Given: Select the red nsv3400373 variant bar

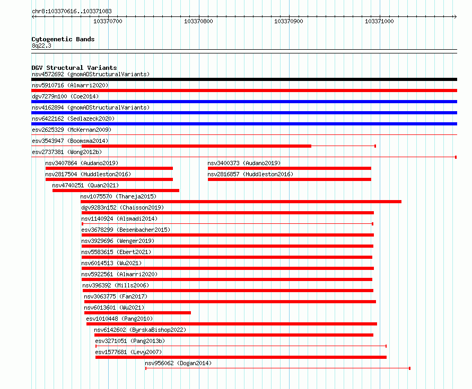Looking at the screenshot, I should [289, 168].
